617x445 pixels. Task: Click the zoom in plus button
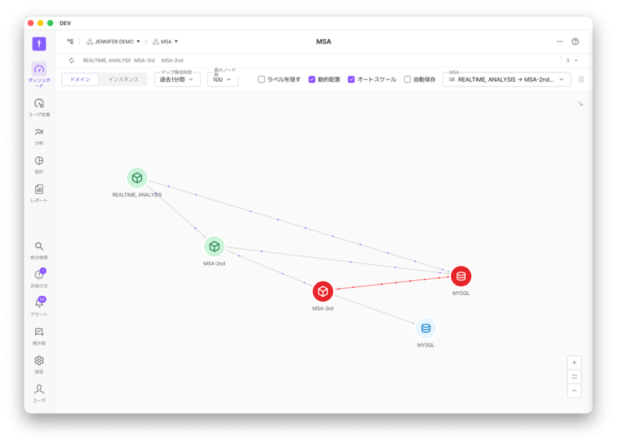[x=574, y=362]
